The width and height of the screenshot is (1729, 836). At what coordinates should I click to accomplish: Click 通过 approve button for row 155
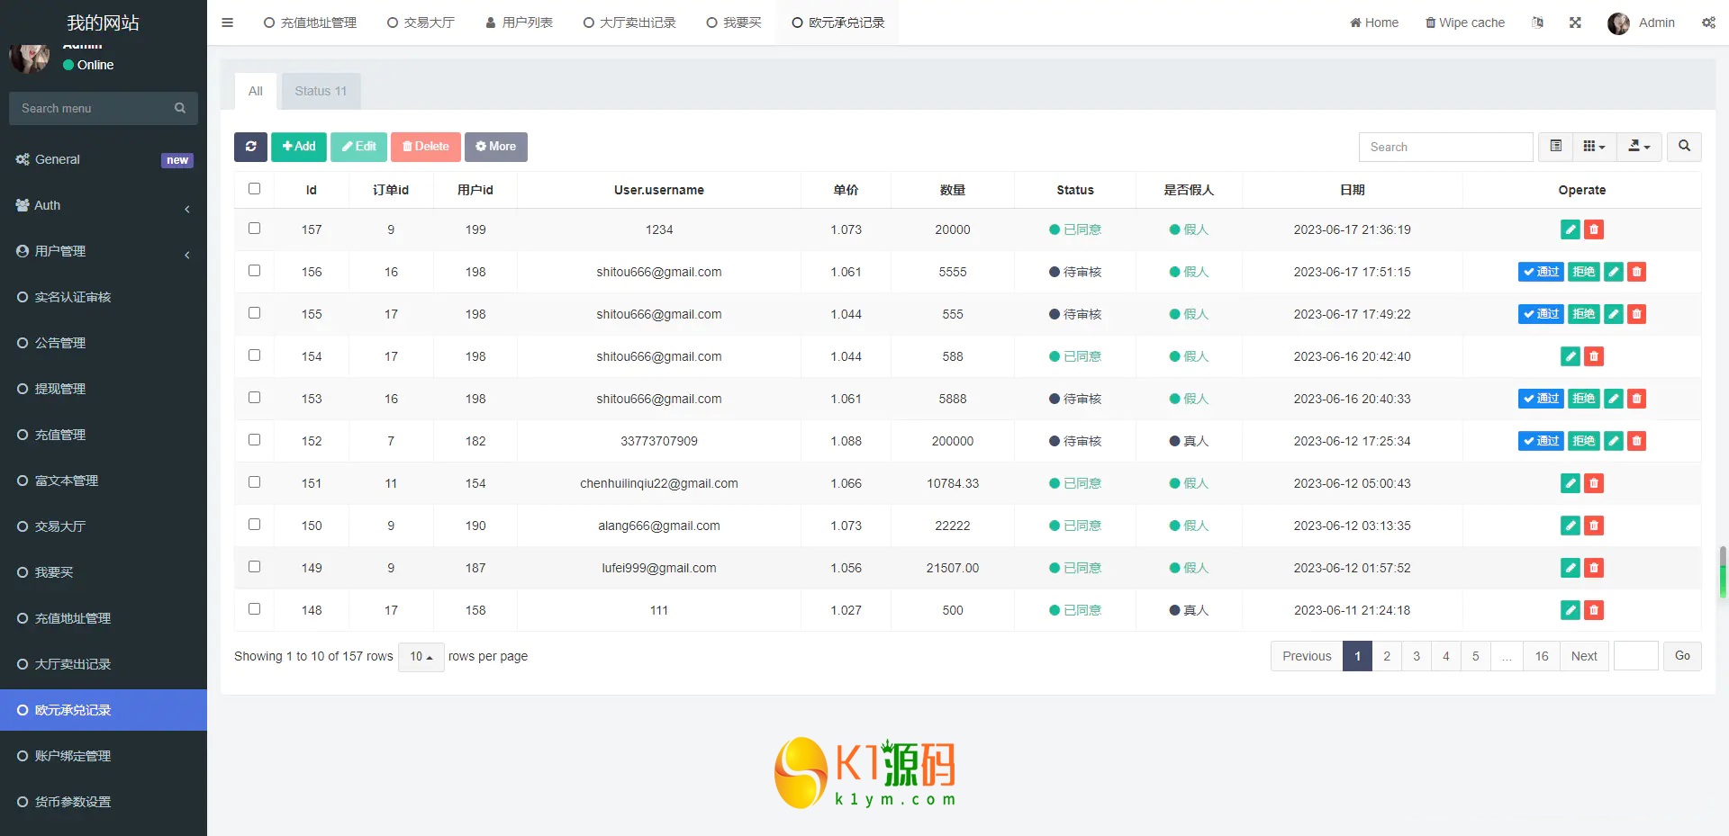[x=1540, y=314]
